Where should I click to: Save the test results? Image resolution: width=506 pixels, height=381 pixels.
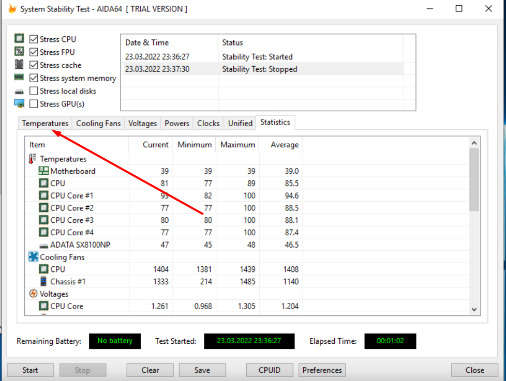coord(202,370)
